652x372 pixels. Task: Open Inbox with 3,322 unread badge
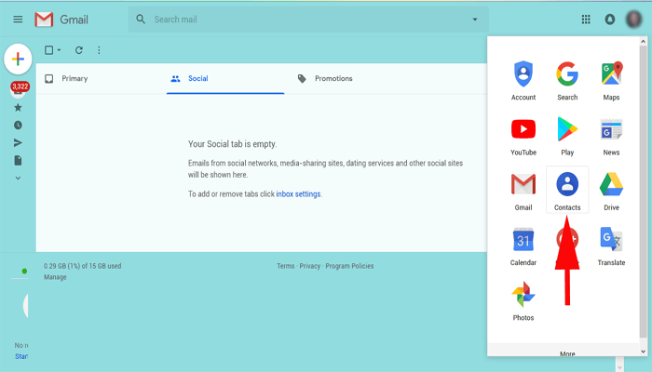(19, 89)
